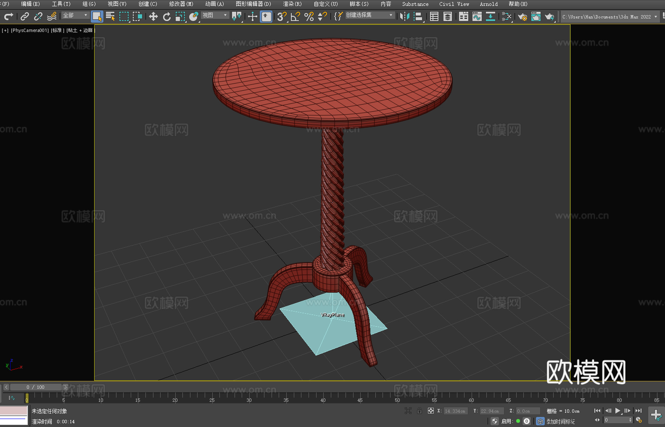Screen dimensions: 665x427
Task: Toggle Angle Snap in toolbar
Action: (x=296, y=17)
